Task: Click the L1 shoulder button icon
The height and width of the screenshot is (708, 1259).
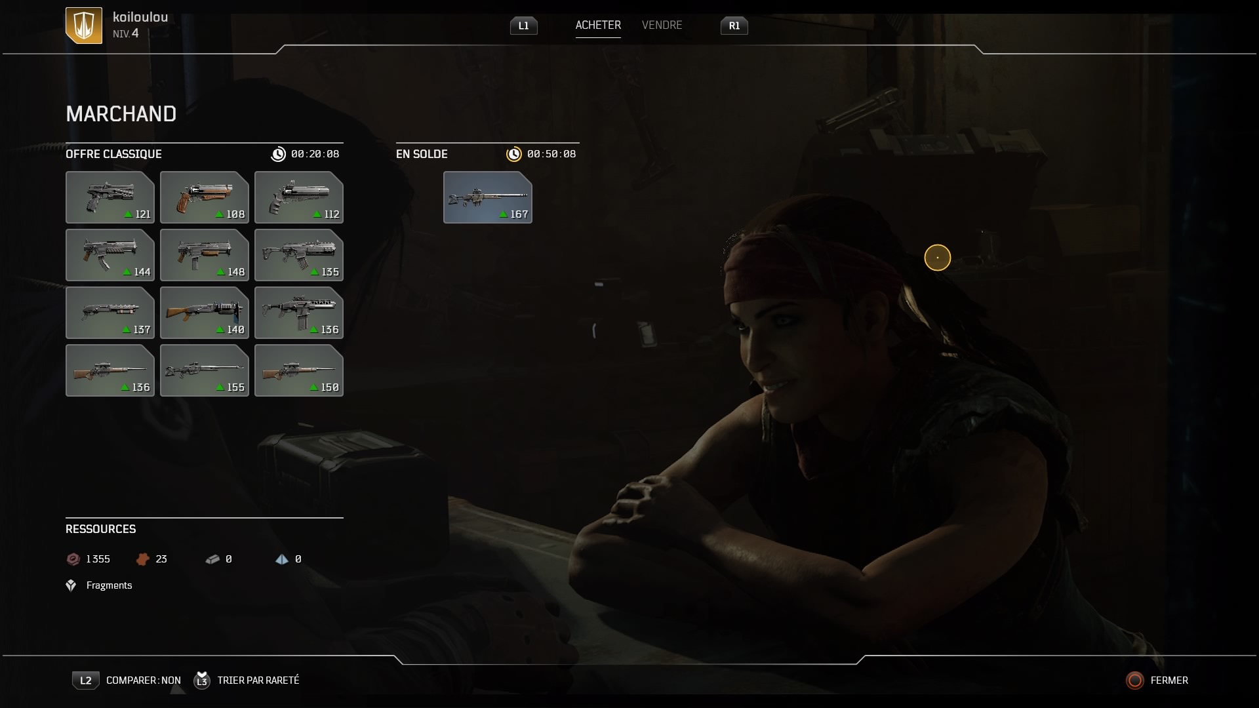Action: (524, 26)
